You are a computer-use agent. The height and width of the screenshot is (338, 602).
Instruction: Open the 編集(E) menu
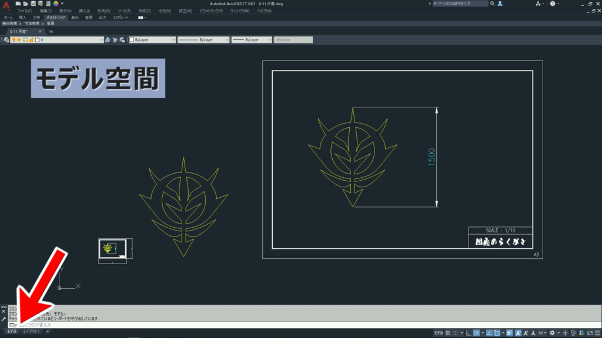click(46, 11)
